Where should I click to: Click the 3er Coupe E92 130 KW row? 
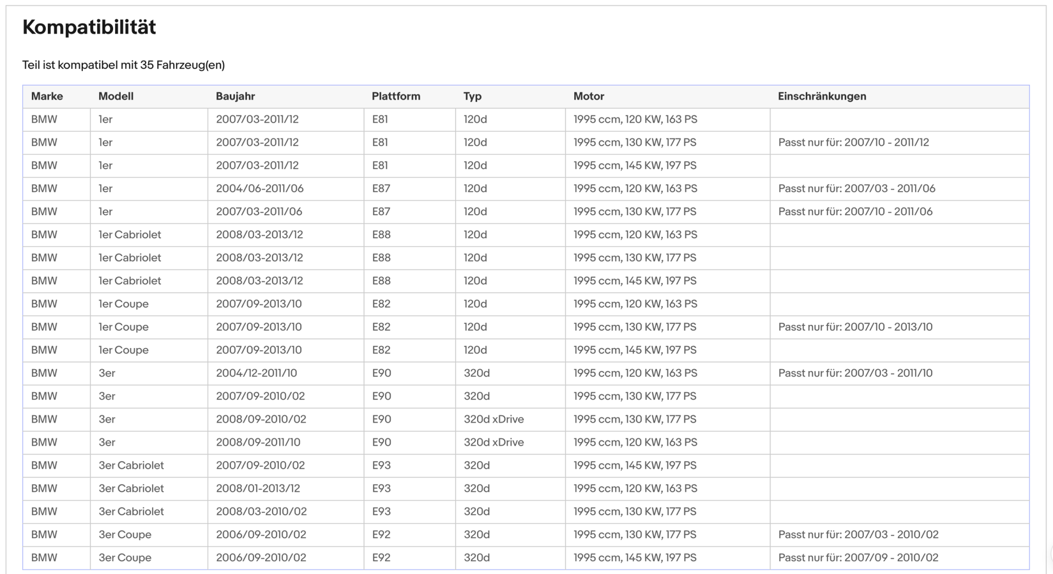click(526, 535)
